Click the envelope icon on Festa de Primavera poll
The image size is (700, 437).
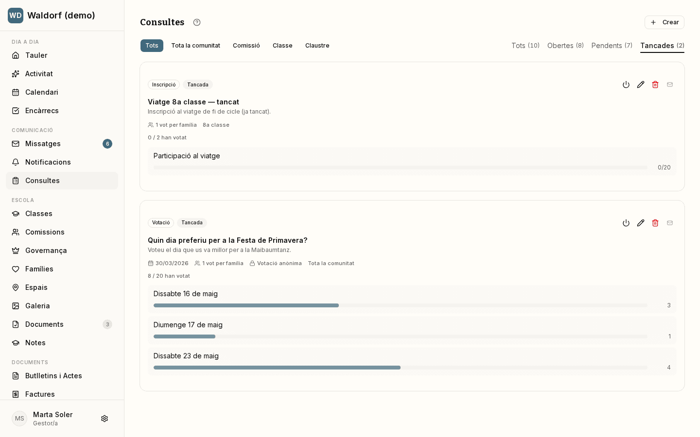[x=670, y=223]
